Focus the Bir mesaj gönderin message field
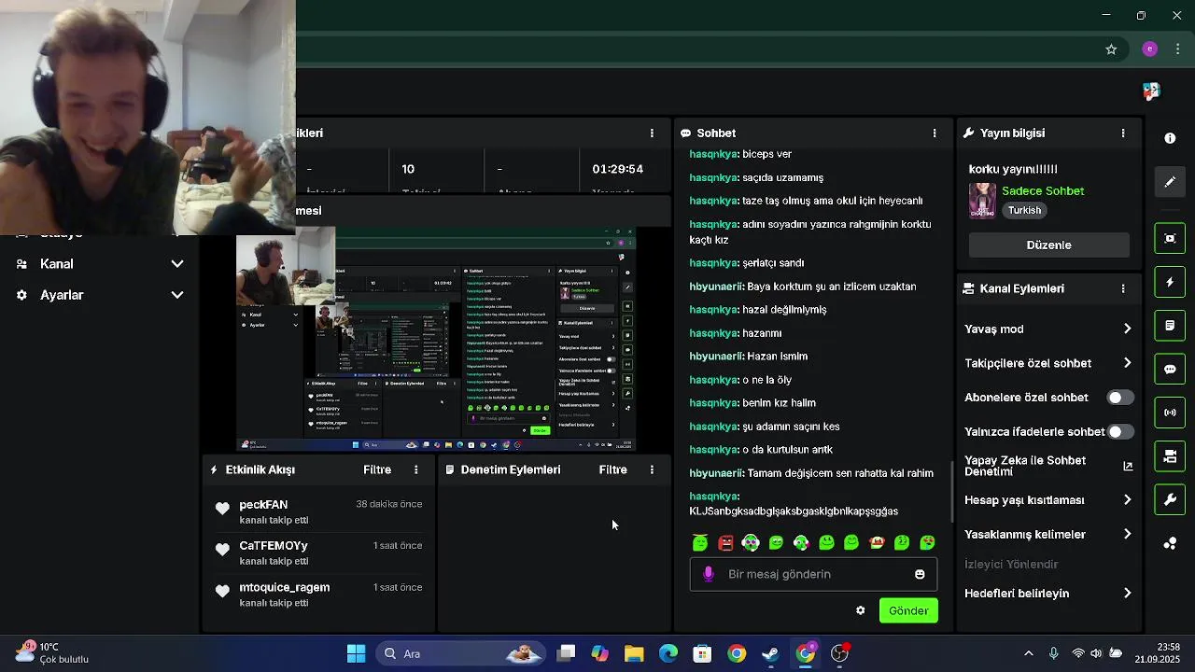The width and height of the screenshot is (1195, 672). (x=812, y=574)
